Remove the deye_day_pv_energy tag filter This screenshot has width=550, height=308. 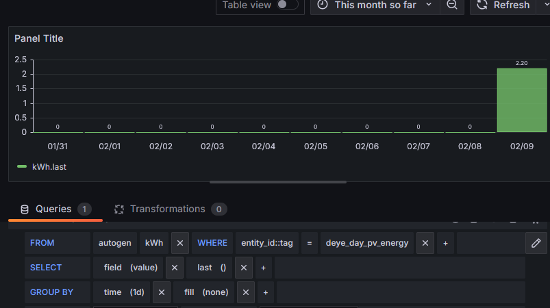425,243
